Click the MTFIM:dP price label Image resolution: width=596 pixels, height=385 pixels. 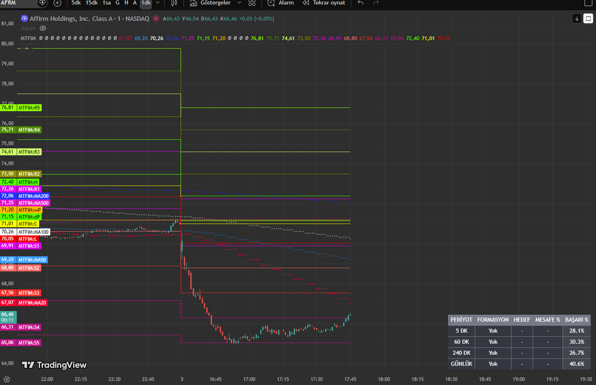pyautogui.click(x=29, y=217)
